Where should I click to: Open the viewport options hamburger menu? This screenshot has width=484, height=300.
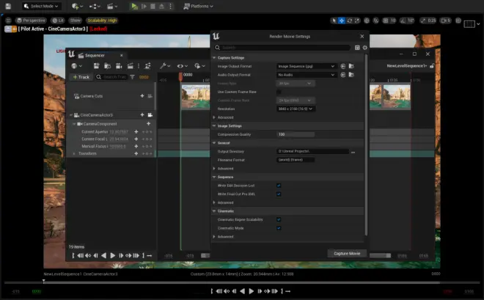[8, 21]
